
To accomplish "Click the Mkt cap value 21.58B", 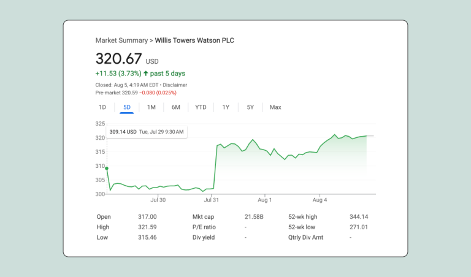I will point(254,217).
